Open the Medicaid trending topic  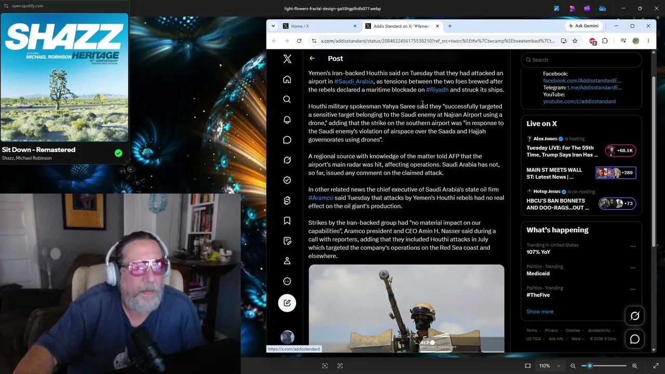tap(538, 274)
